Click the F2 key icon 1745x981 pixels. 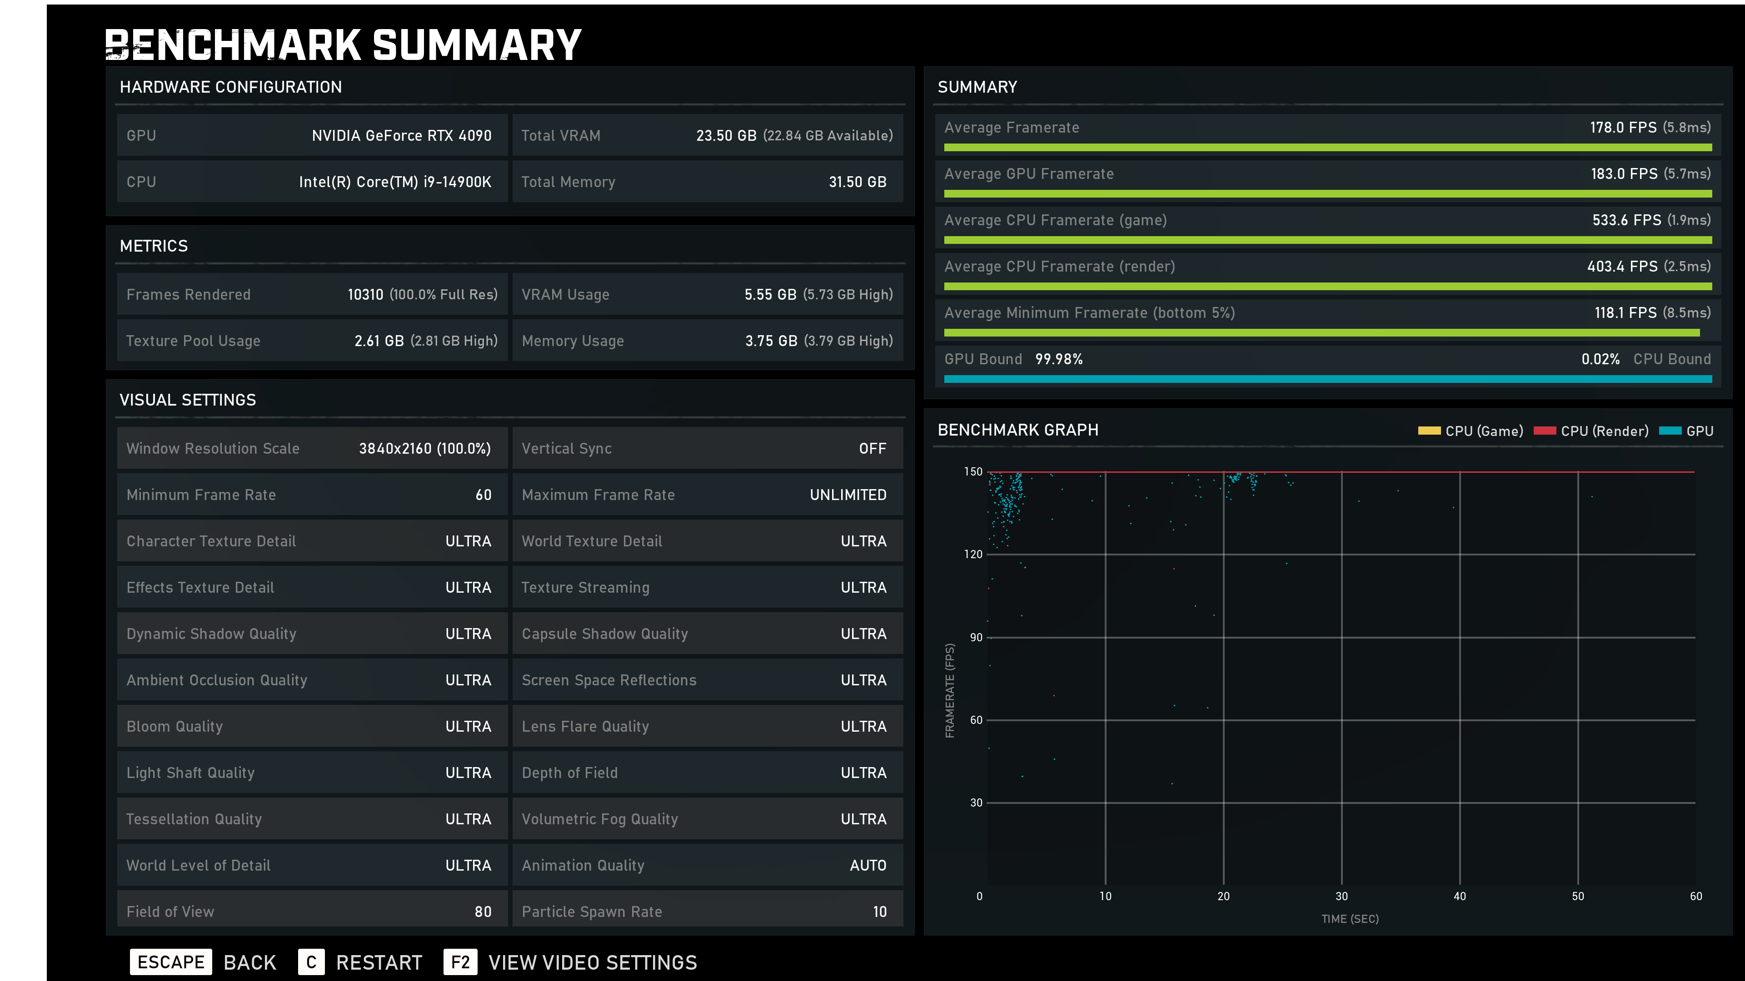(x=461, y=962)
